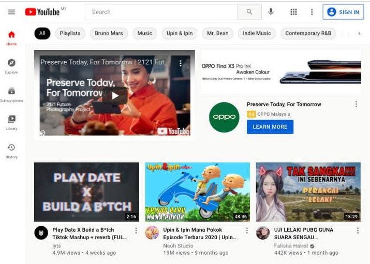
Task: View History in the sidebar
Action: [11, 150]
